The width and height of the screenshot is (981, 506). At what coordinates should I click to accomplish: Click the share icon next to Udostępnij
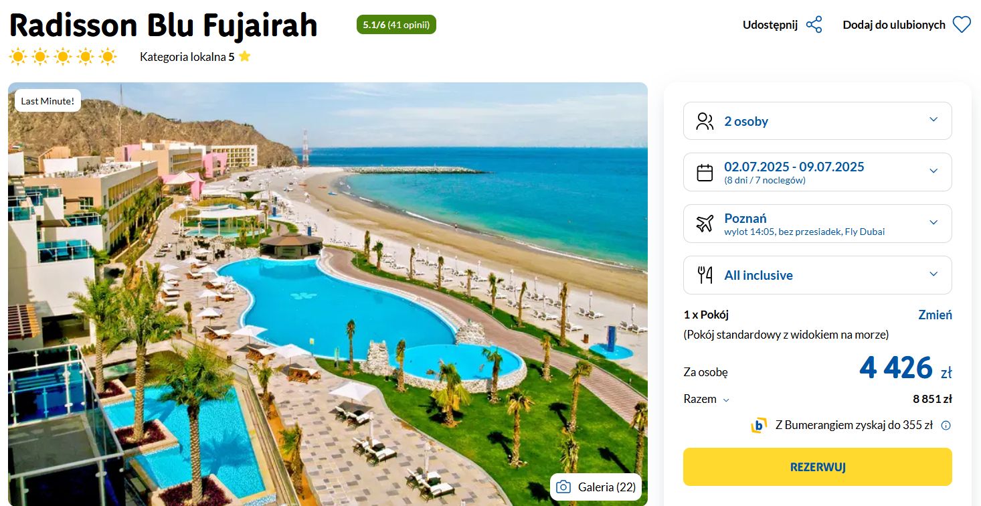pyautogui.click(x=814, y=25)
